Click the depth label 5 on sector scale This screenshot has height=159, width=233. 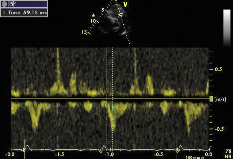[103, 10]
